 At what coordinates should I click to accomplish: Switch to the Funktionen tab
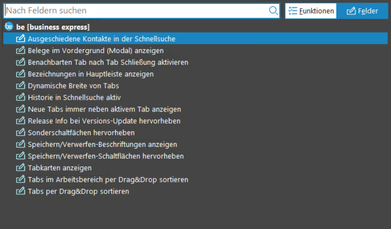(311, 11)
